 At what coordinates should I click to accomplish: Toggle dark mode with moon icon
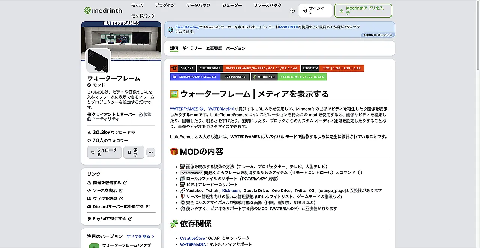pyautogui.click(x=292, y=11)
